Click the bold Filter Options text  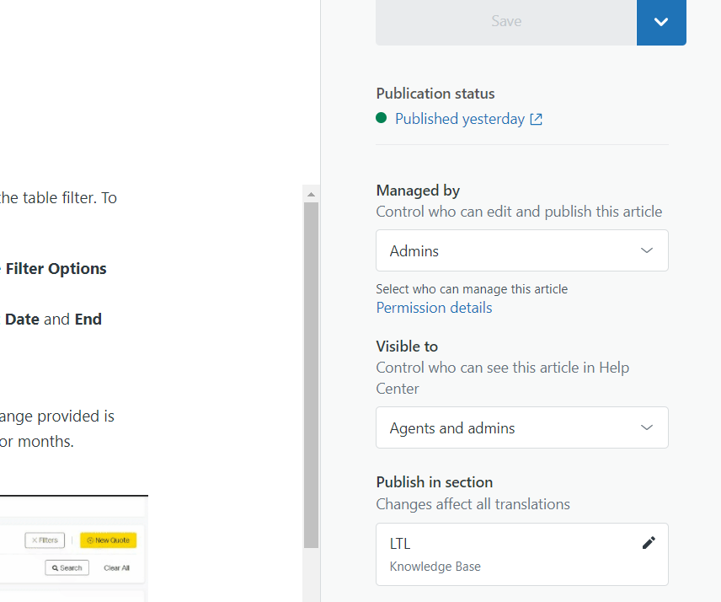coord(56,269)
